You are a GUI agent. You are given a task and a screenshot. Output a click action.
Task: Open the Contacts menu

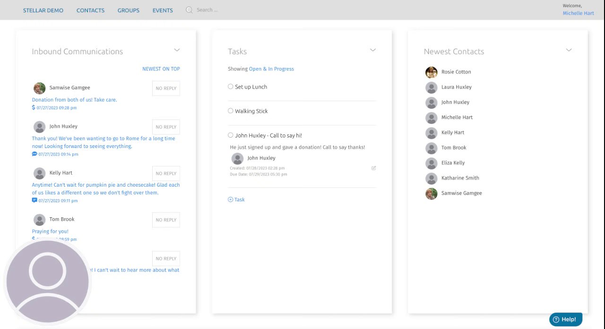pos(90,10)
